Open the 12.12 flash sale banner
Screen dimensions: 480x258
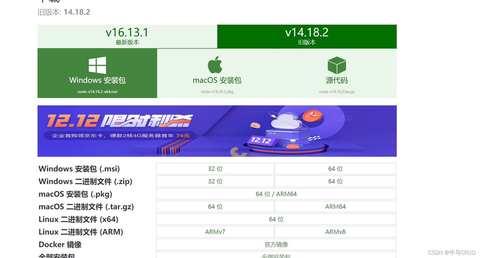(217, 131)
